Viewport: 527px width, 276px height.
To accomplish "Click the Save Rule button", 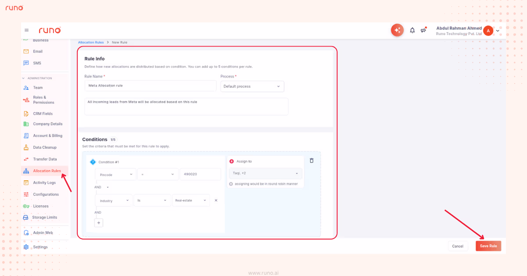I will [488, 246].
